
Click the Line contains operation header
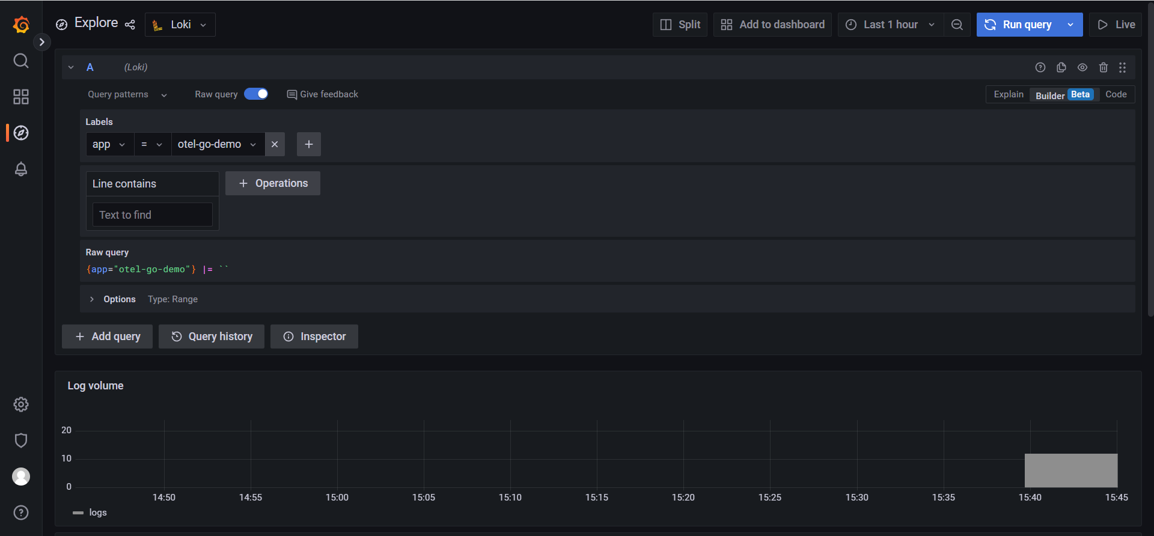(x=153, y=184)
